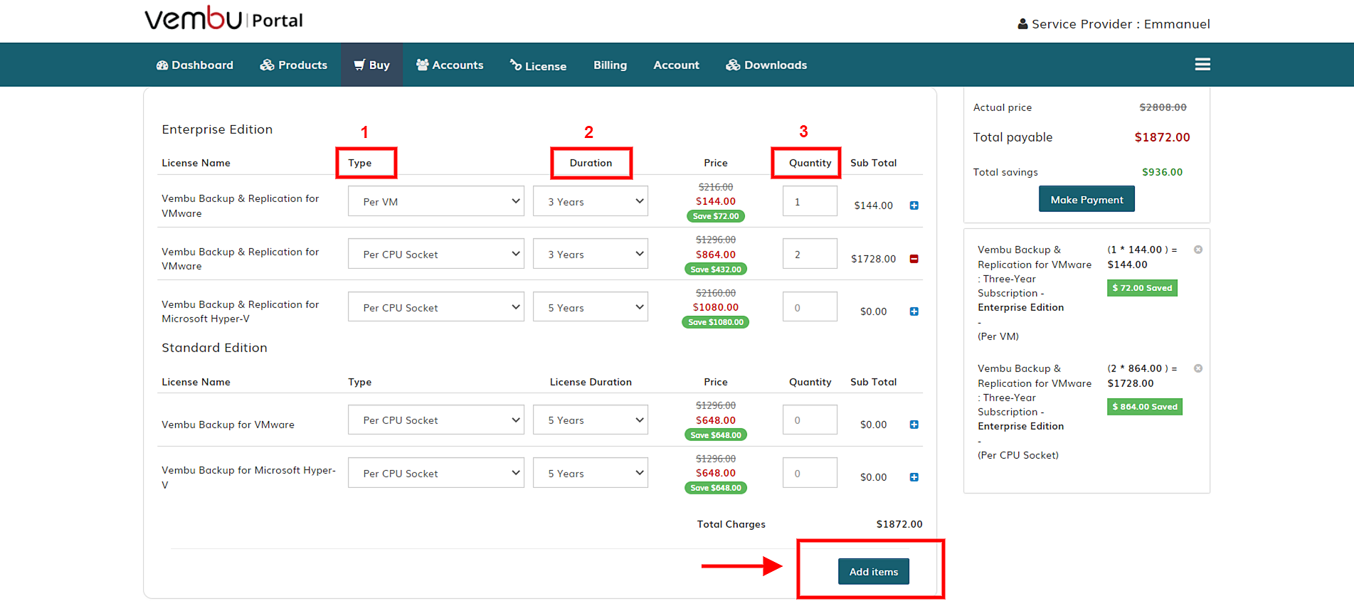Image resolution: width=1354 pixels, height=606 pixels.
Task: Click the Standard Edition heading
Action: [x=214, y=348]
